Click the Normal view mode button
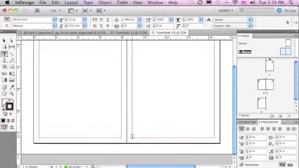The width and height of the screenshot is (299, 168). click(x=4, y=127)
